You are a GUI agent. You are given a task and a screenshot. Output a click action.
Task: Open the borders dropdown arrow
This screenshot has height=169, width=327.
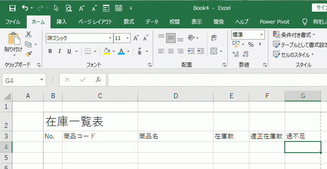pyautogui.click(x=95, y=51)
